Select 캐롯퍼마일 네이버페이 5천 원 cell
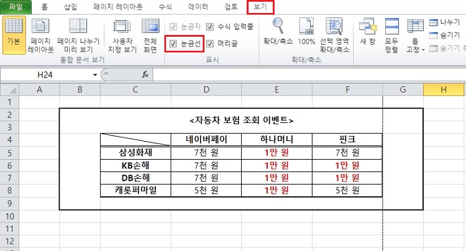This screenshot has height=251, width=466. pyautogui.click(x=206, y=190)
